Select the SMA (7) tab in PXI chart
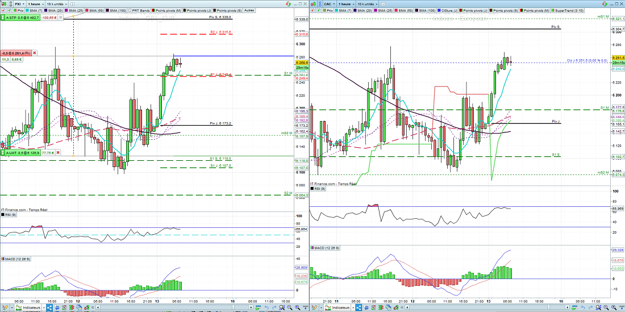625x312 pixels. point(34,10)
